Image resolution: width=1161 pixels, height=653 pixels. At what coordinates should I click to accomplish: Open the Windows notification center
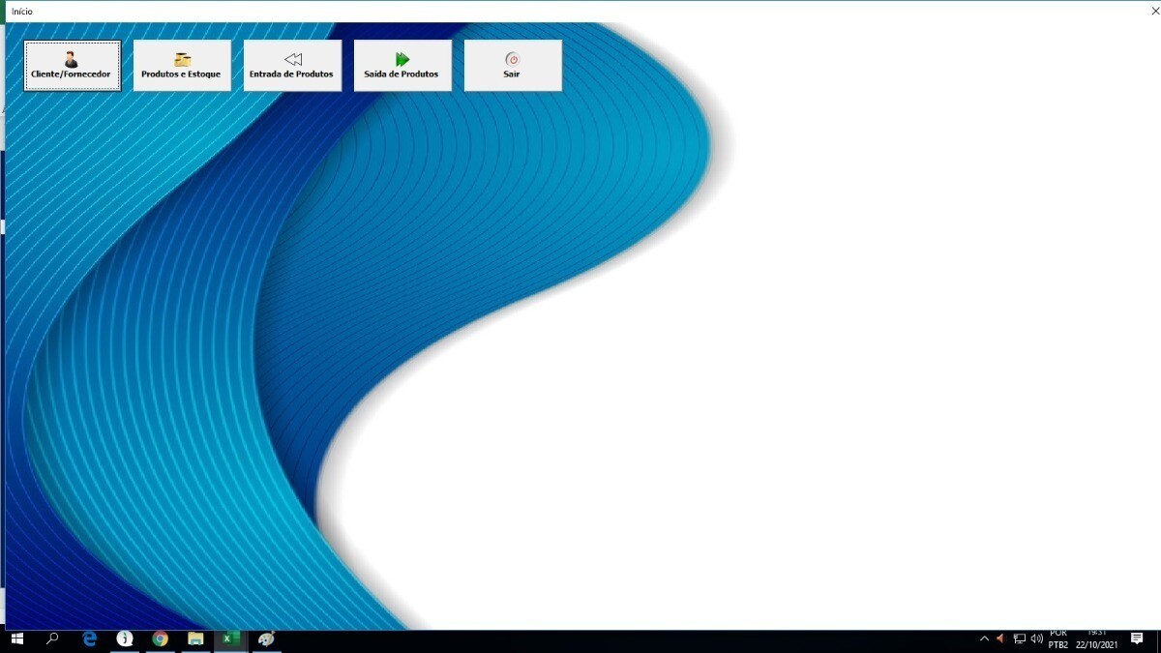tap(1138, 639)
